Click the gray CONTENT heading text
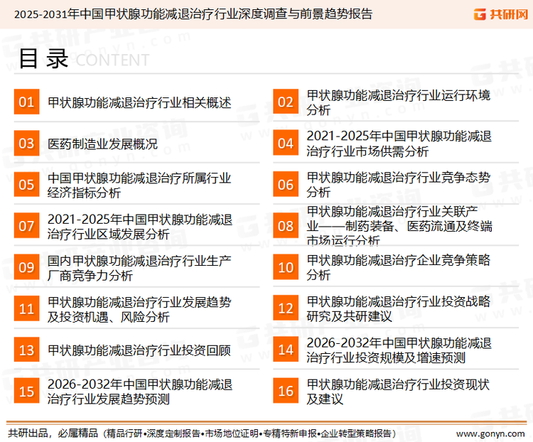533x442 pixels. tap(112, 60)
